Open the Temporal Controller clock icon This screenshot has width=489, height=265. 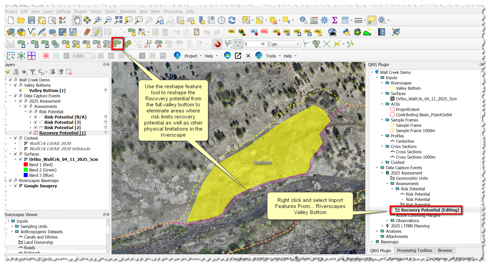[x=221, y=20]
